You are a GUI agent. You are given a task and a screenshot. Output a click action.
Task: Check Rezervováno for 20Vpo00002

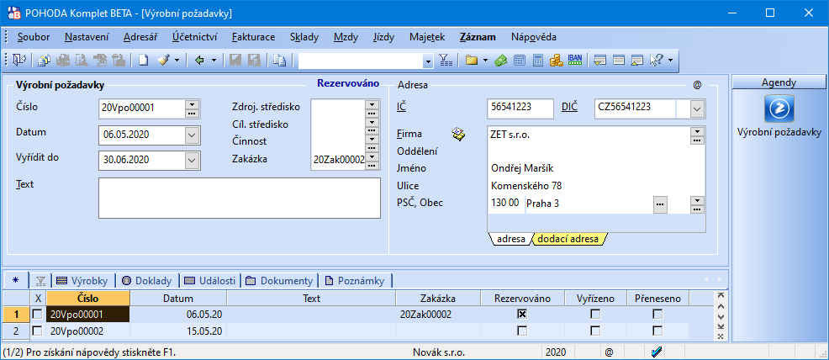point(522,331)
